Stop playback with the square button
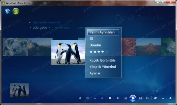Screen dimensions: 177x105 110,98
